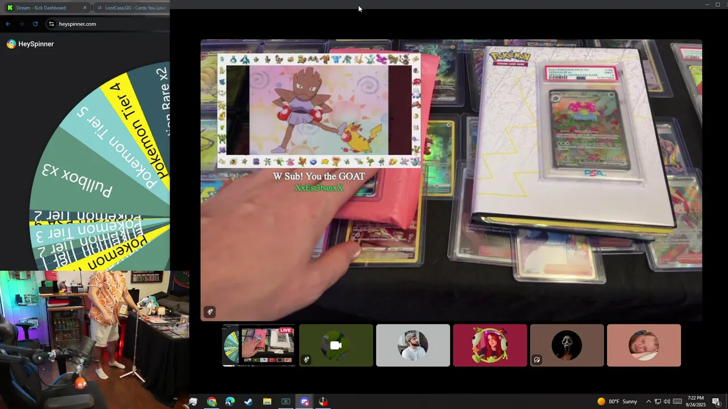
Task: Open the LootCase.GG browser tab
Action: pos(131,7)
